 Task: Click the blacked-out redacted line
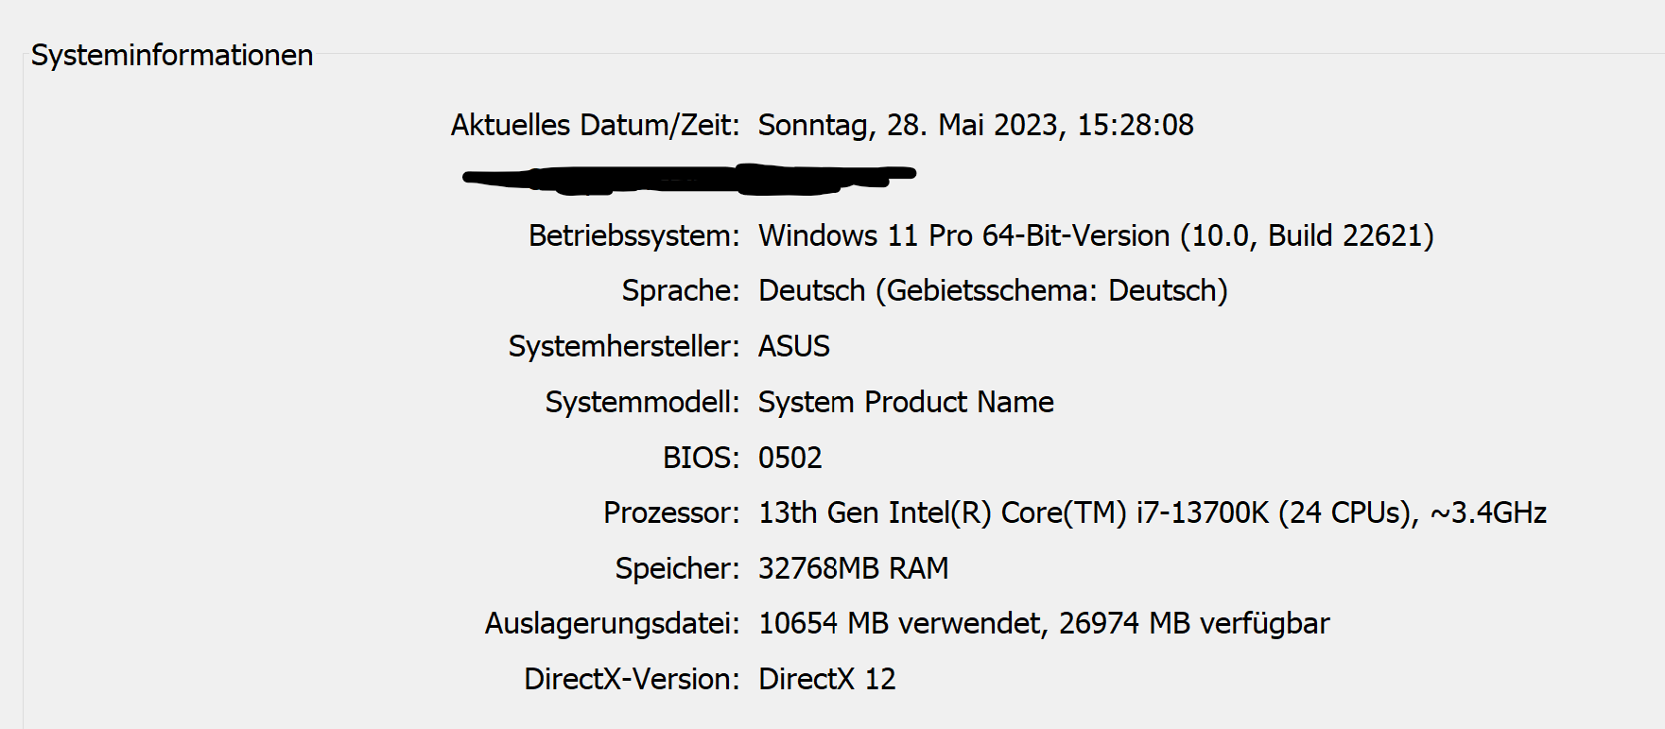(x=688, y=178)
